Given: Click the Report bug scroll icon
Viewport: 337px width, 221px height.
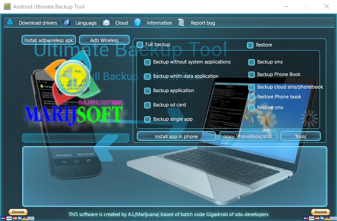Looking at the screenshot, I should (181, 22).
